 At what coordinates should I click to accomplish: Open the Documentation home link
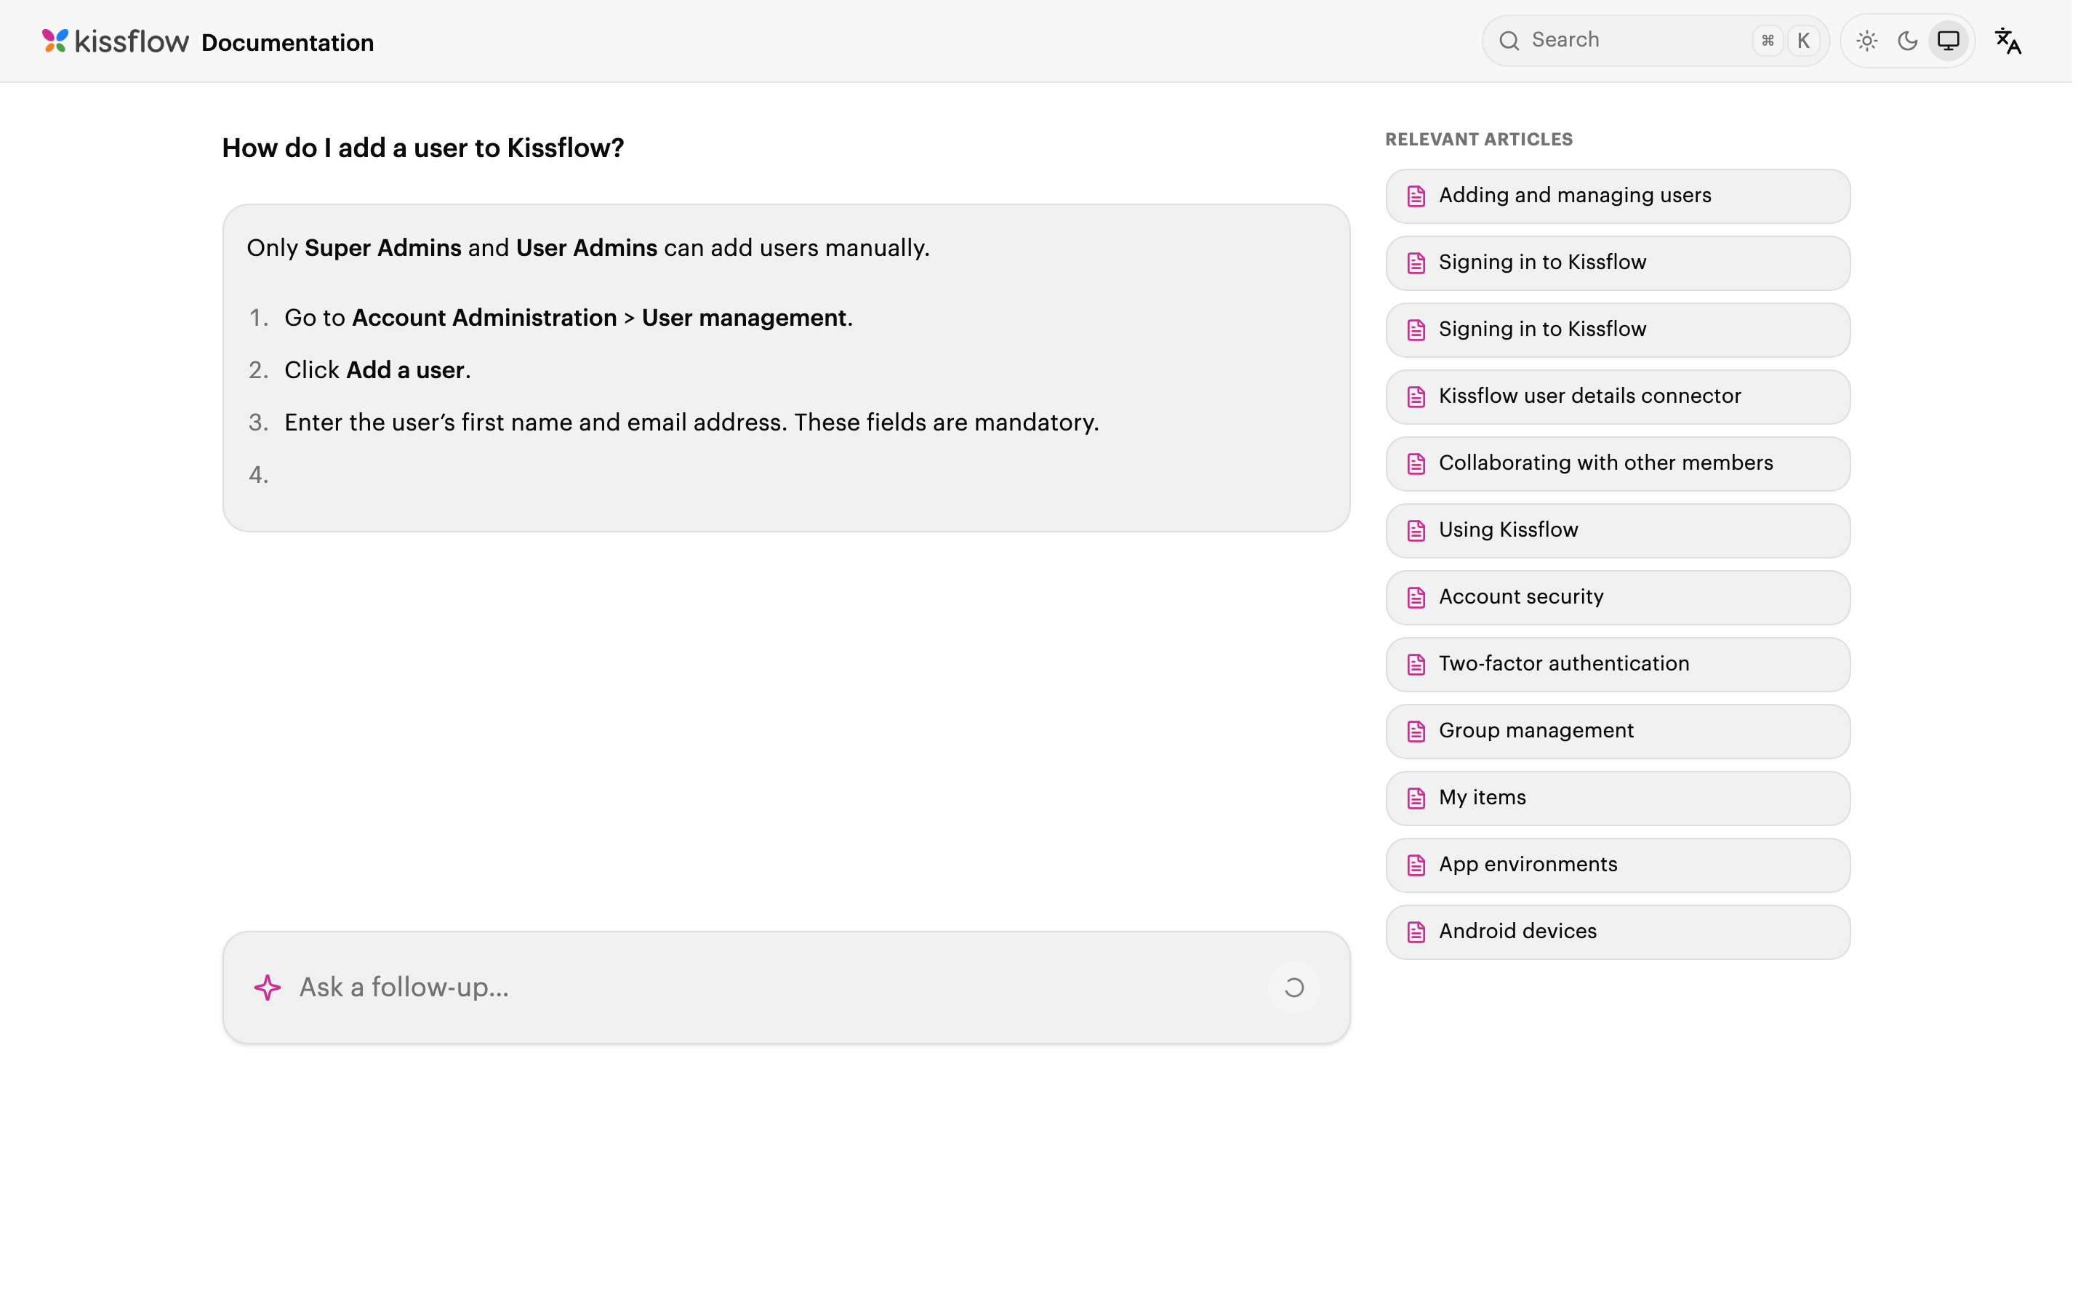[x=287, y=42]
